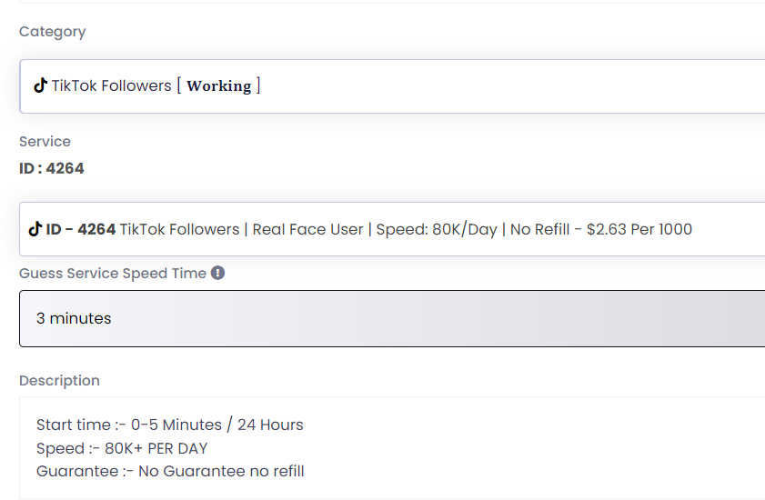765x500 pixels.
Task: Click the No Refill text in service option
Action: [x=539, y=229]
